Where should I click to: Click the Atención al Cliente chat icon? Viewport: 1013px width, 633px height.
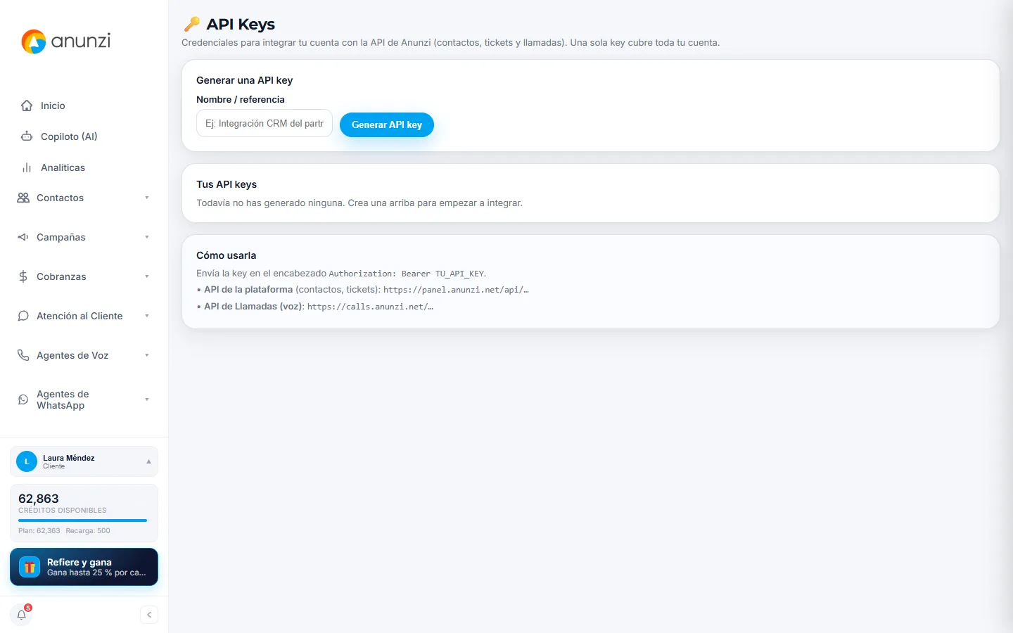[23, 316]
